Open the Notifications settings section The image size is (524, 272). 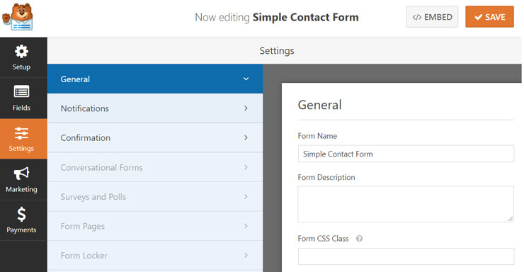[x=155, y=108]
